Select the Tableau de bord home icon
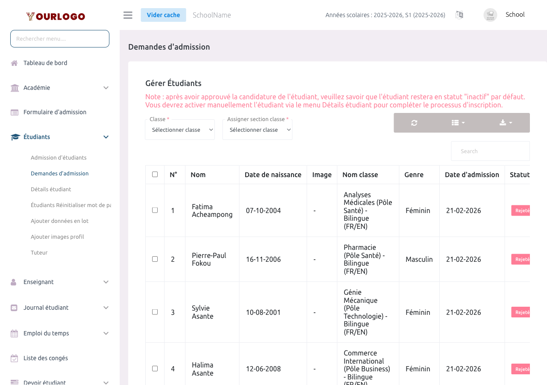547x385 pixels. (14, 62)
